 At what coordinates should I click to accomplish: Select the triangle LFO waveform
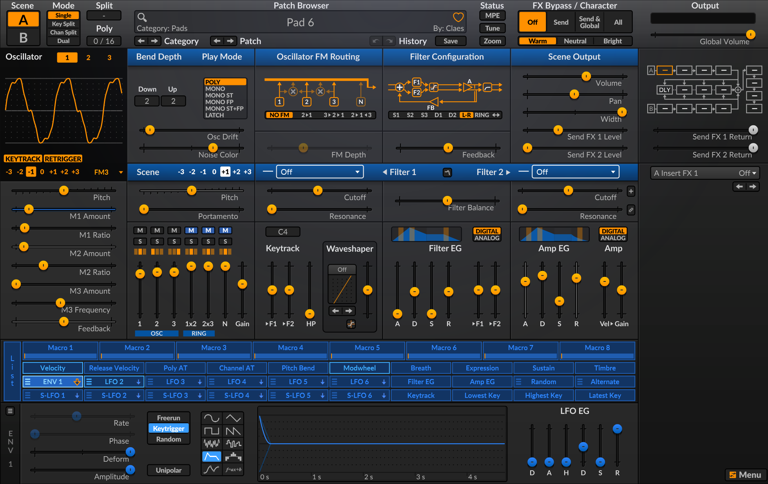point(233,418)
